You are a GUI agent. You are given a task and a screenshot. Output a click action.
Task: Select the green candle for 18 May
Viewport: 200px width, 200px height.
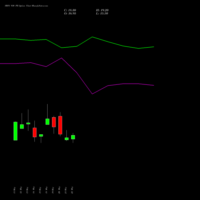click(x=48, y=122)
